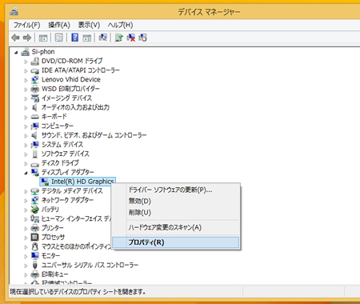Screen dimensions: 360x304
Task: Select the バッテリ label
Action: [x=50, y=210]
